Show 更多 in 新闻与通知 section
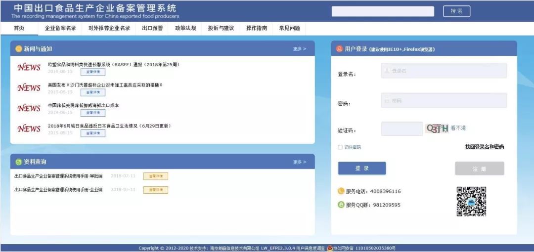The height and width of the screenshot is (252, 534). click(299, 49)
